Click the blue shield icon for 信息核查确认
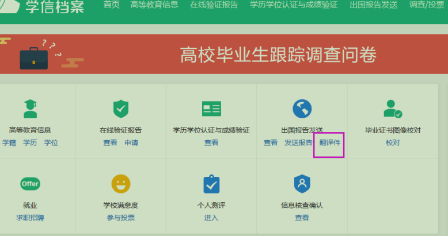 click(x=302, y=184)
